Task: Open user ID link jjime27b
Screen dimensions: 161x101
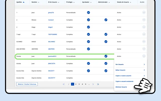Action: coord(51,13)
